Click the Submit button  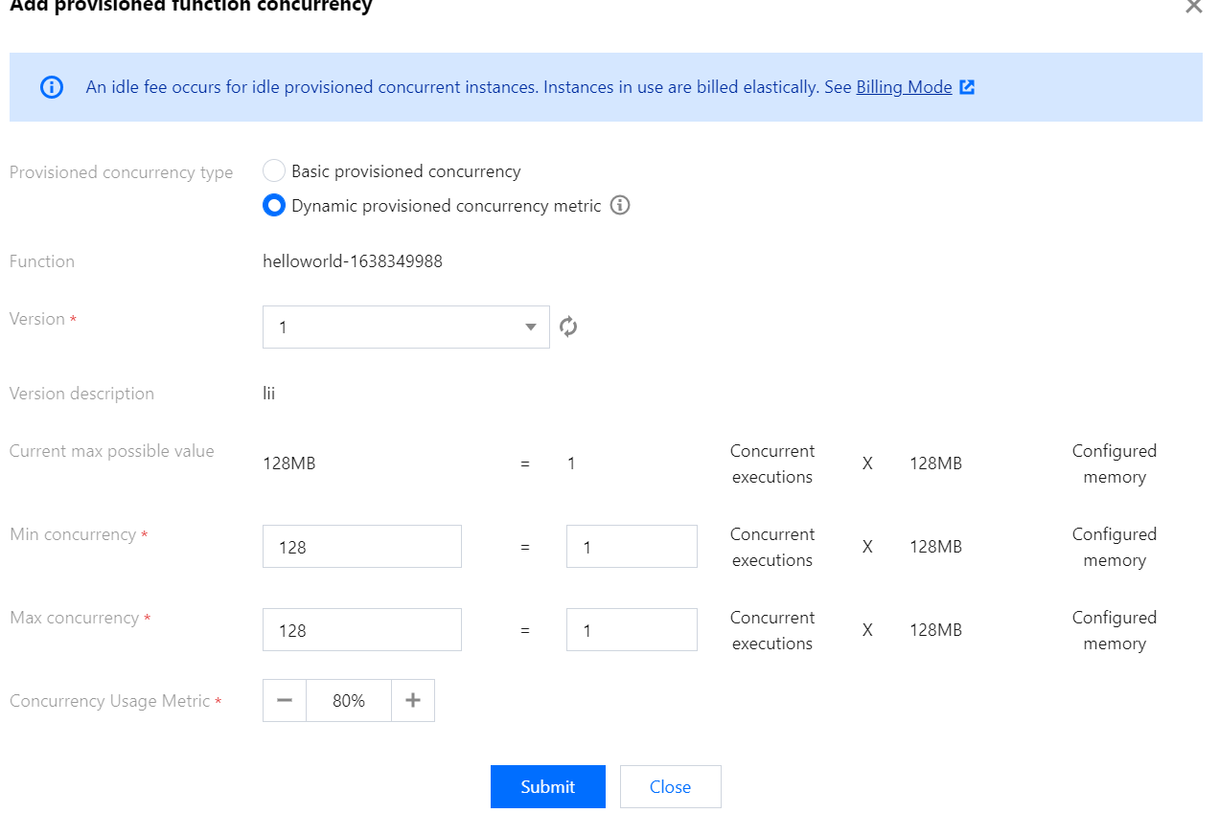[x=547, y=786]
